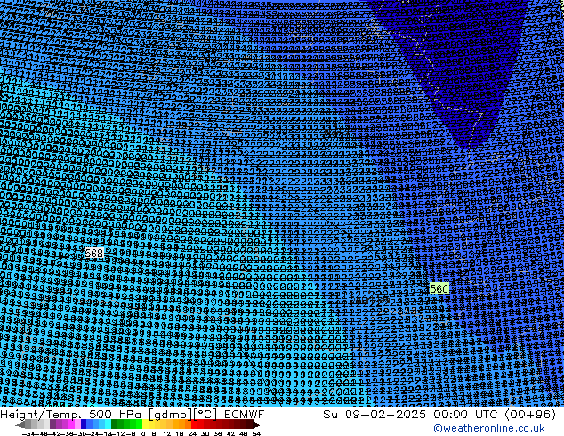The width and height of the screenshot is (564, 436).
Task: Click the '[gdmp]' unit label
Action: [171, 415]
